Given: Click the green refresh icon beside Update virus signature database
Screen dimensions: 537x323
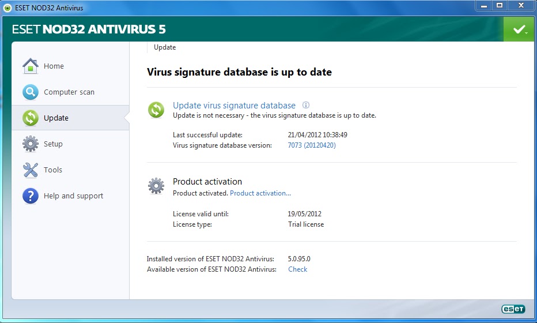Looking at the screenshot, I should 156,110.
